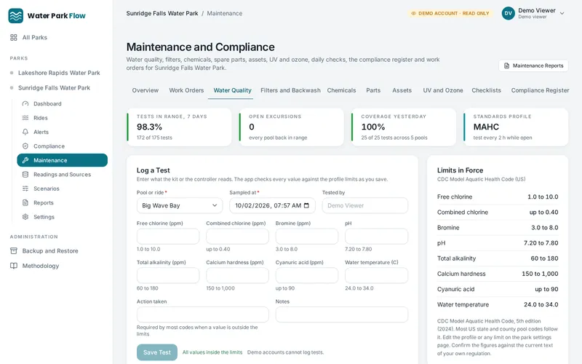Click the document icon on Maintenance Reports button

(506, 66)
